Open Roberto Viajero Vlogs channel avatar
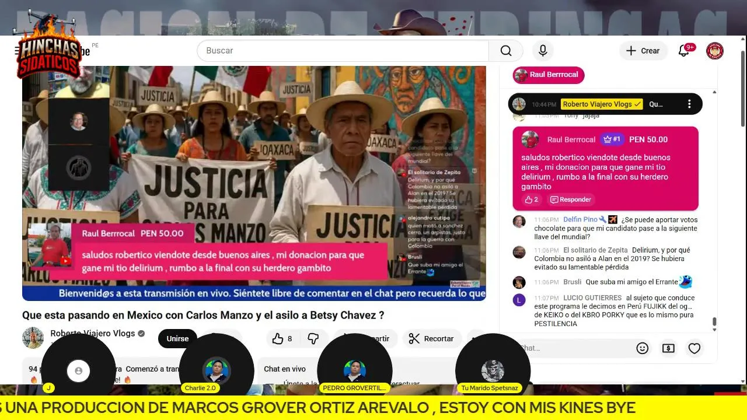 coord(33,338)
